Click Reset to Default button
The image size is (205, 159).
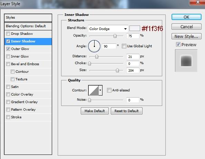[x=127, y=111]
